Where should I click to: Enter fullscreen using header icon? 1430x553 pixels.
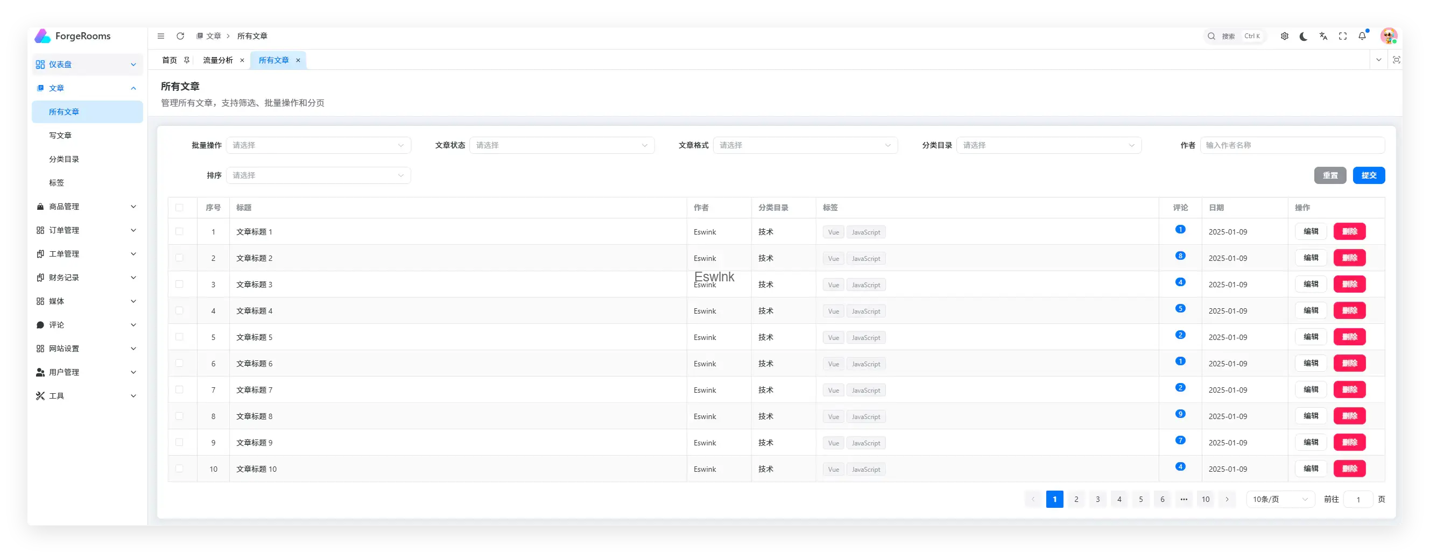[x=1343, y=36]
